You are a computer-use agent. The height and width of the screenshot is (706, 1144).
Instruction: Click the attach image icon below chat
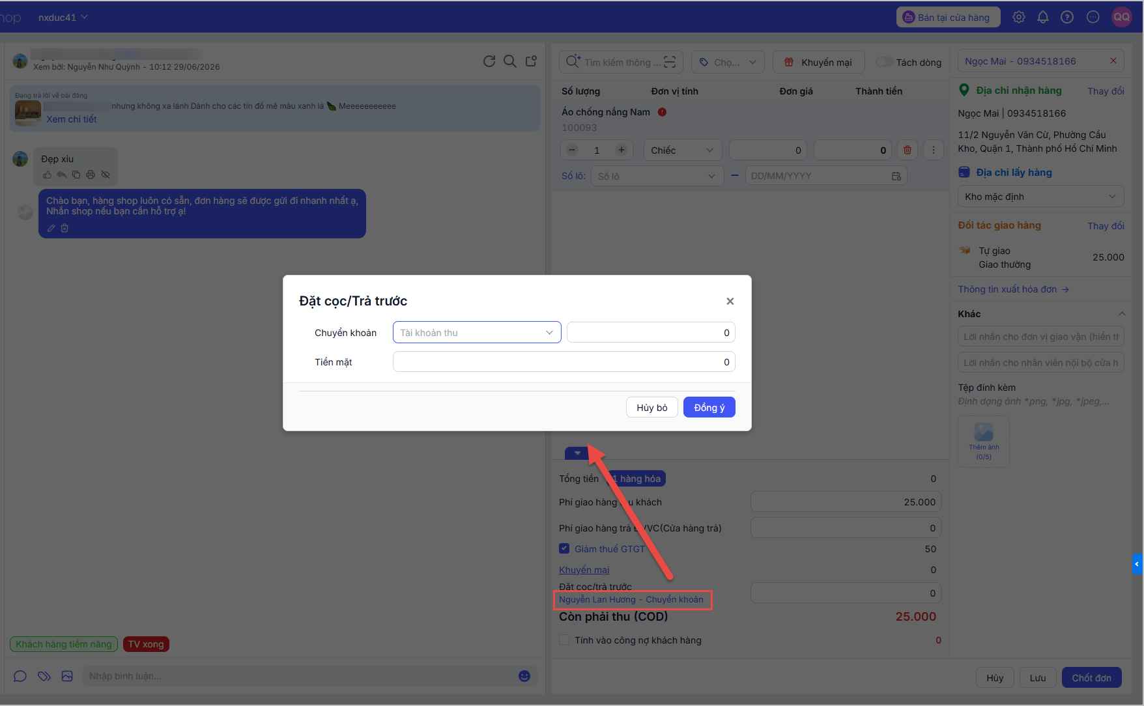[67, 676]
